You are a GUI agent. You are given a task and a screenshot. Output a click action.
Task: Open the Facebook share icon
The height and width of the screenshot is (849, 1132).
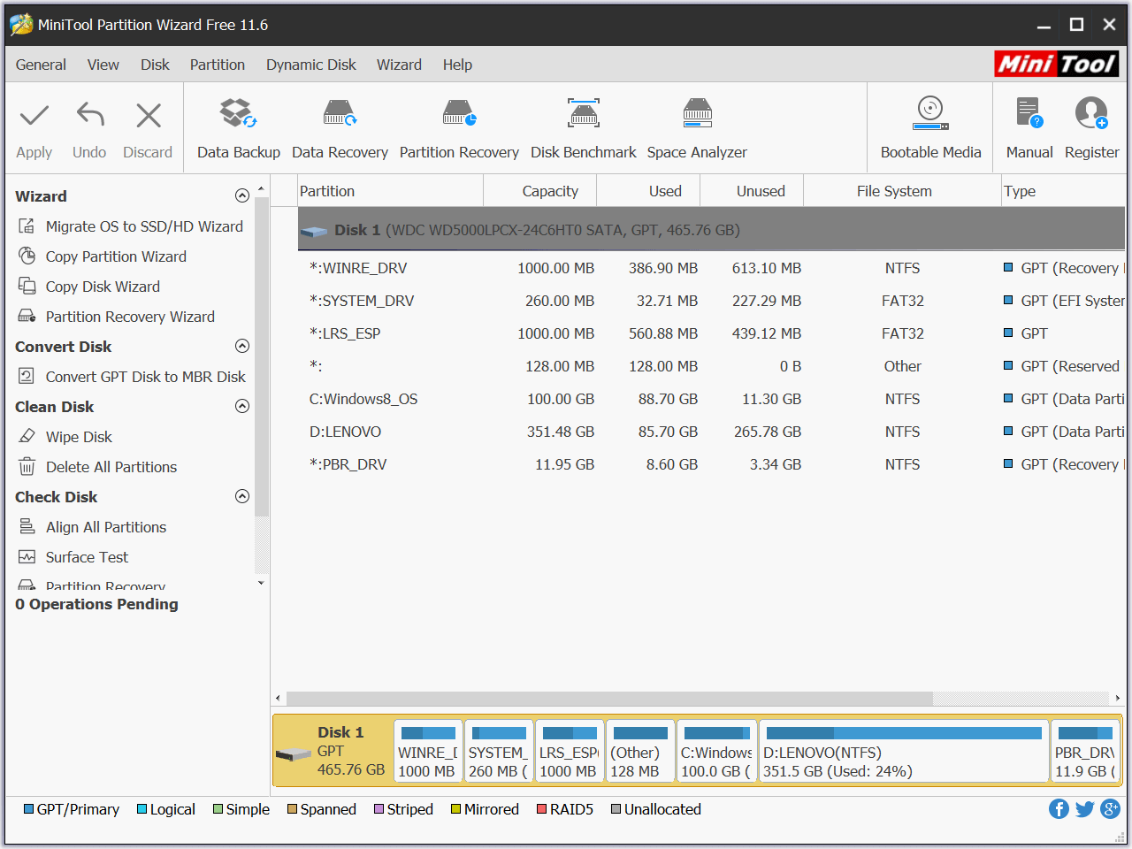click(1059, 808)
